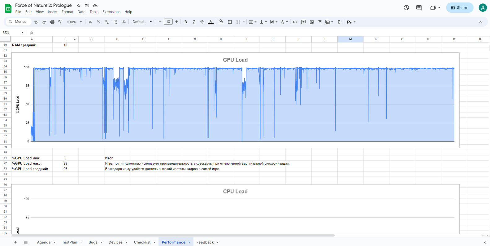Open the borders tool in the toolbar

230,22
